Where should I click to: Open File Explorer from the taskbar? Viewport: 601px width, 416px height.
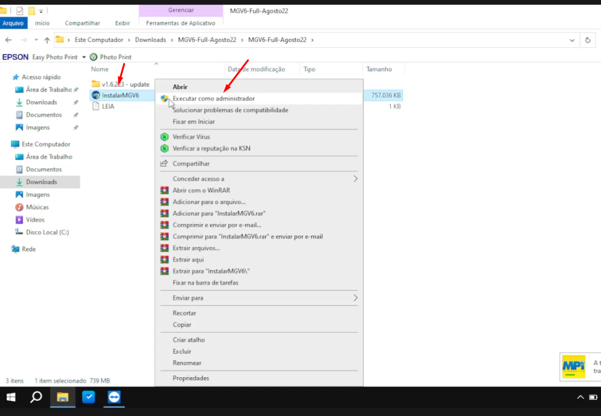(63, 397)
